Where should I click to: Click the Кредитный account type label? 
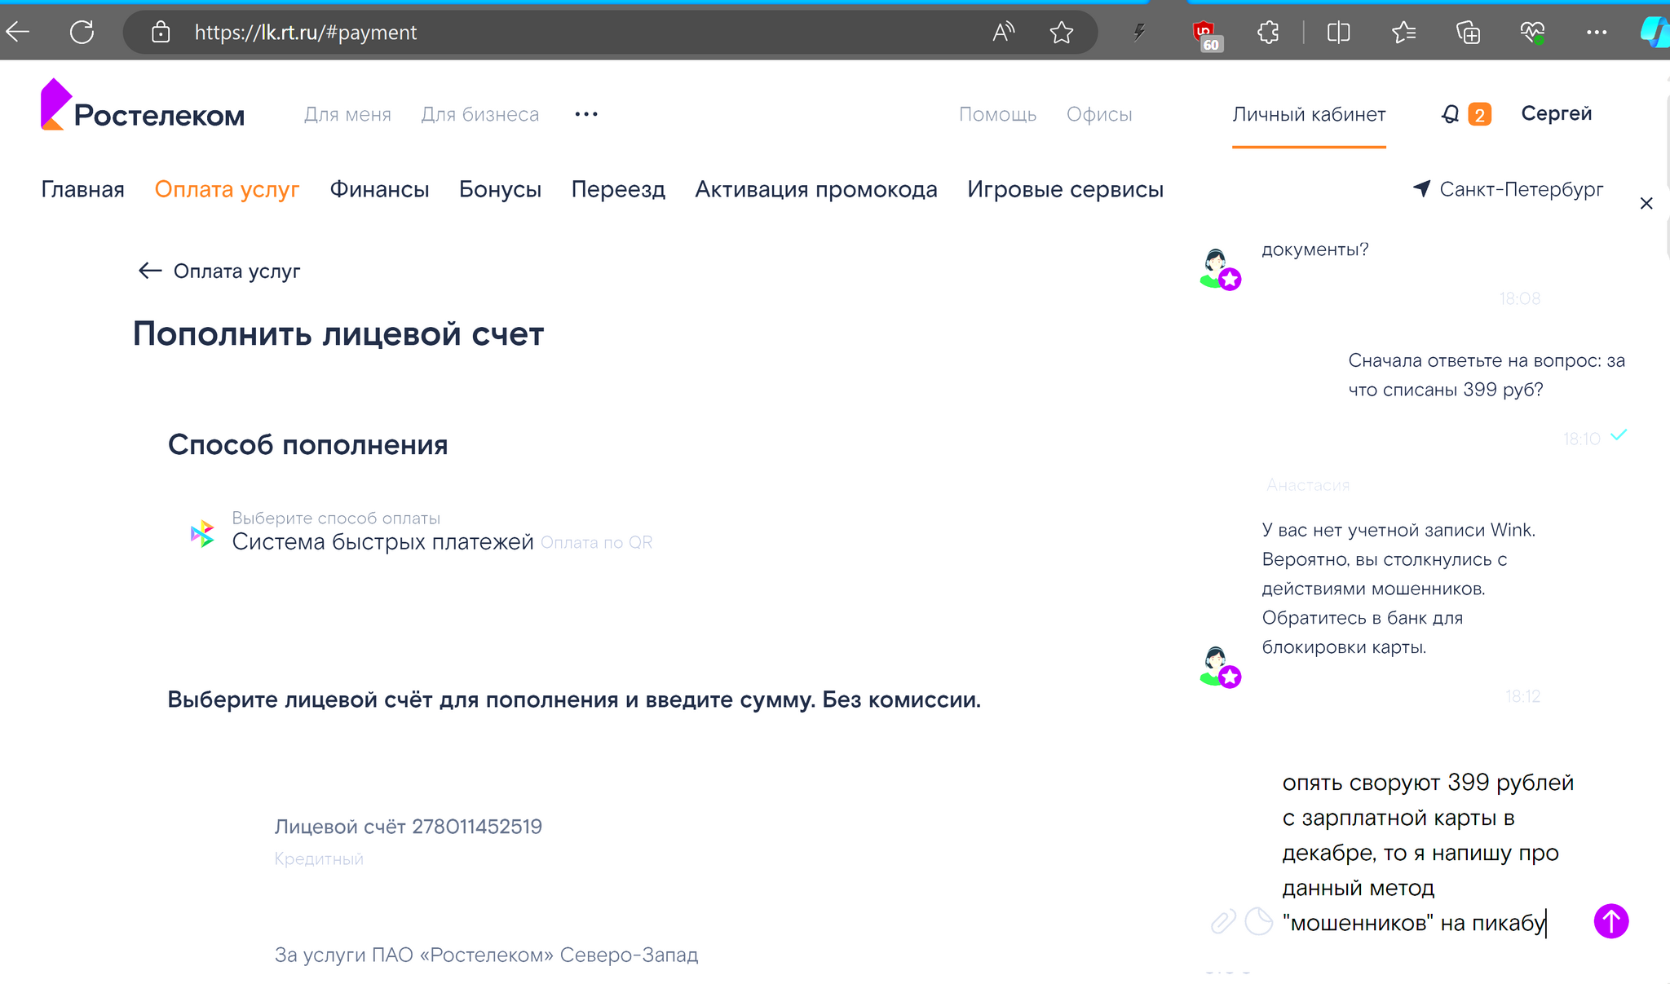(319, 859)
